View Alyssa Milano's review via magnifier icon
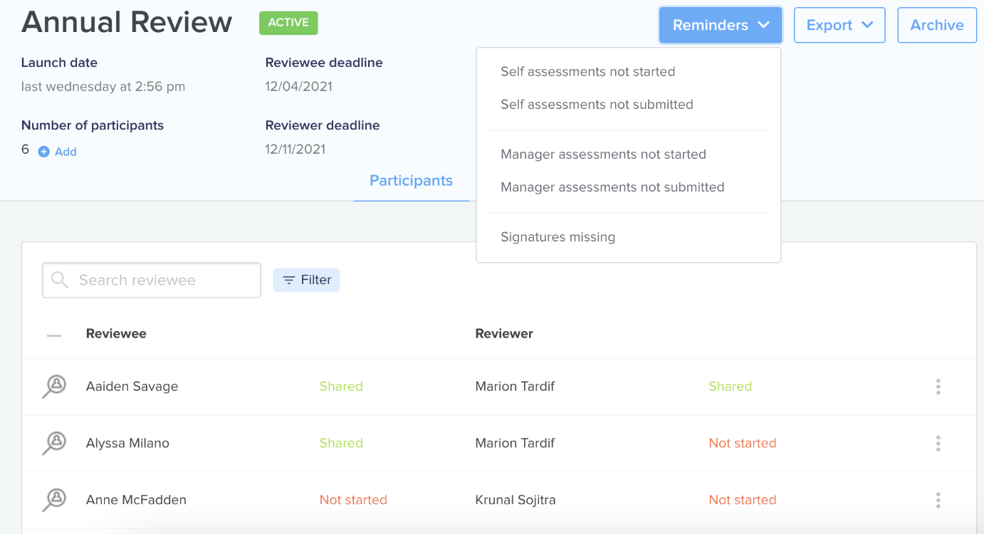The image size is (984, 534). click(54, 443)
